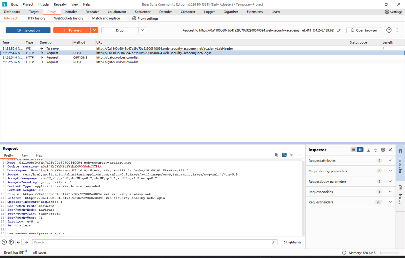Image resolution: width=405 pixels, height=258 pixels.
Task: Open the Repeater tab
Action: click(x=92, y=12)
